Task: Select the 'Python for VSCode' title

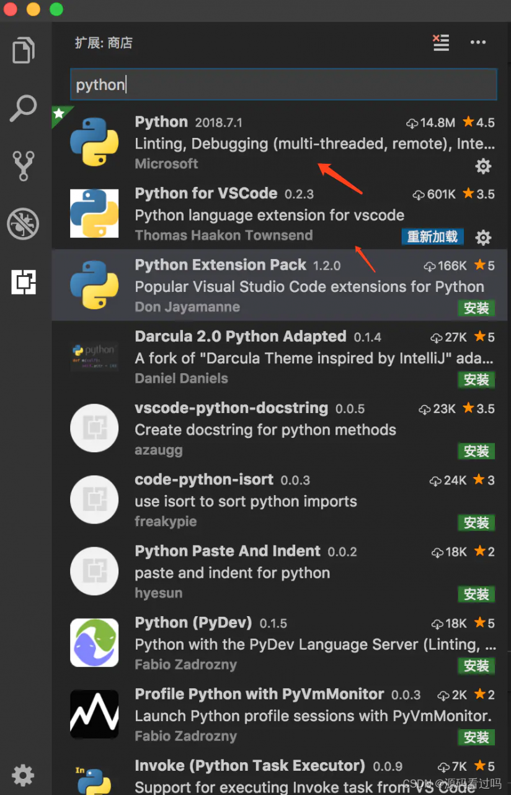Action: point(206,194)
